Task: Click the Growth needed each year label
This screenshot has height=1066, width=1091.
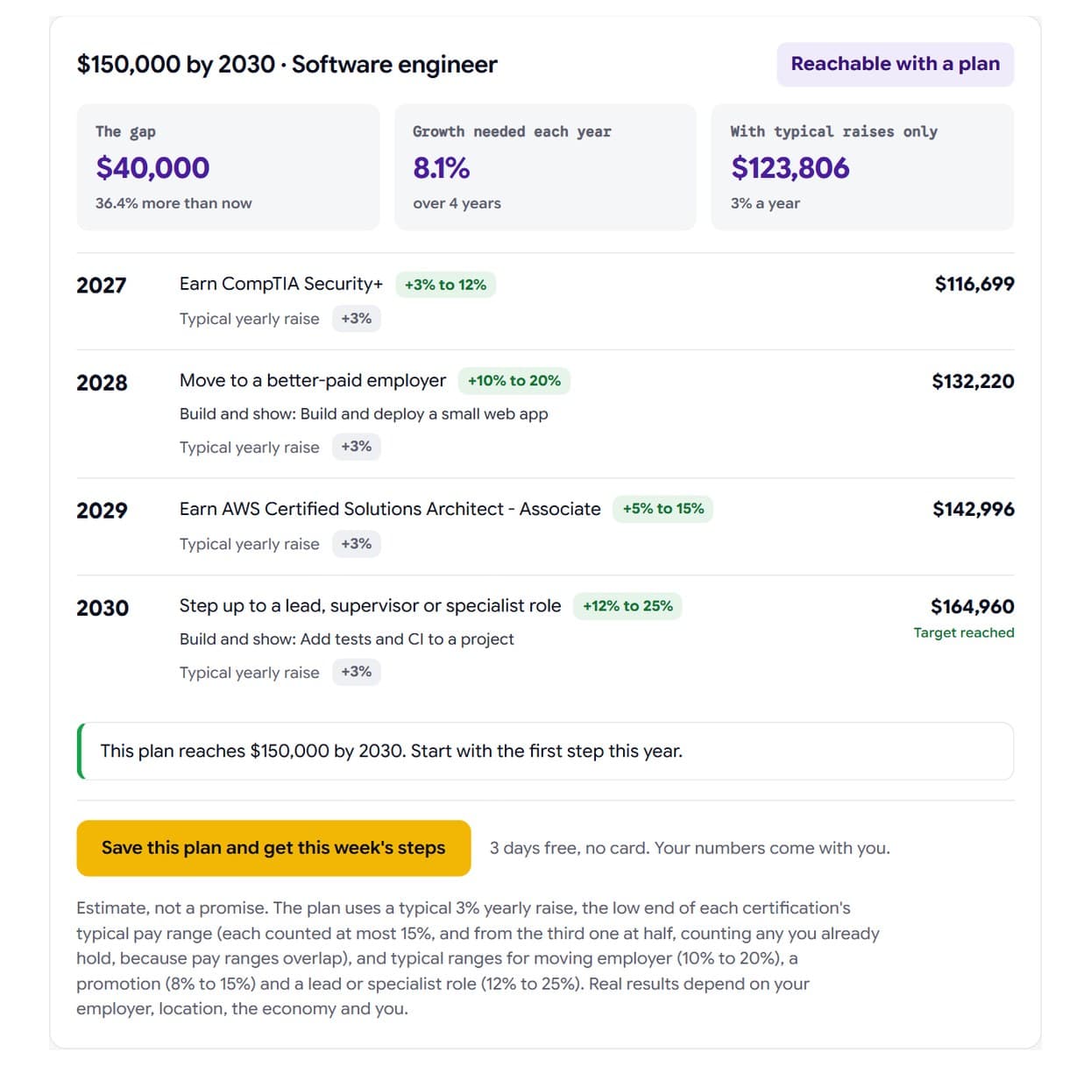Action: tap(512, 131)
